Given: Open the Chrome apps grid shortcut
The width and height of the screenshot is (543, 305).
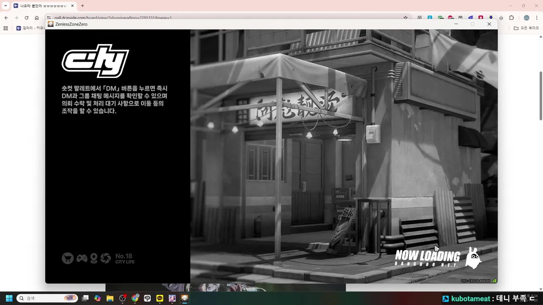Looking at the screenshot, I should (x=6, y=28).
